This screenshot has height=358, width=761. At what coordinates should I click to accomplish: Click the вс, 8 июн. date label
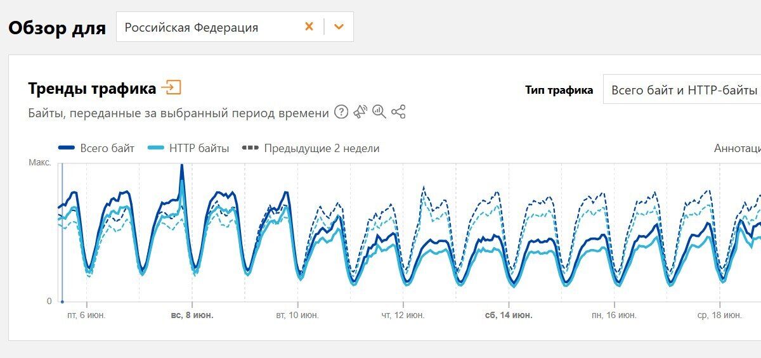tap(192, 315)
